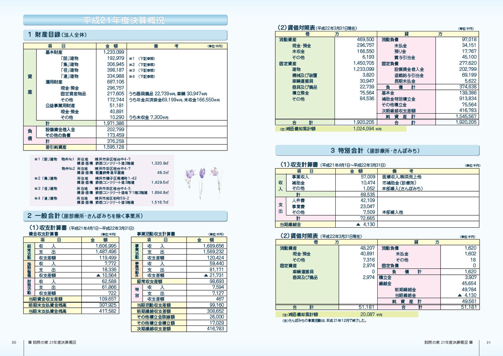Click the asset total 1,971,386

click(x=114, y=124)
